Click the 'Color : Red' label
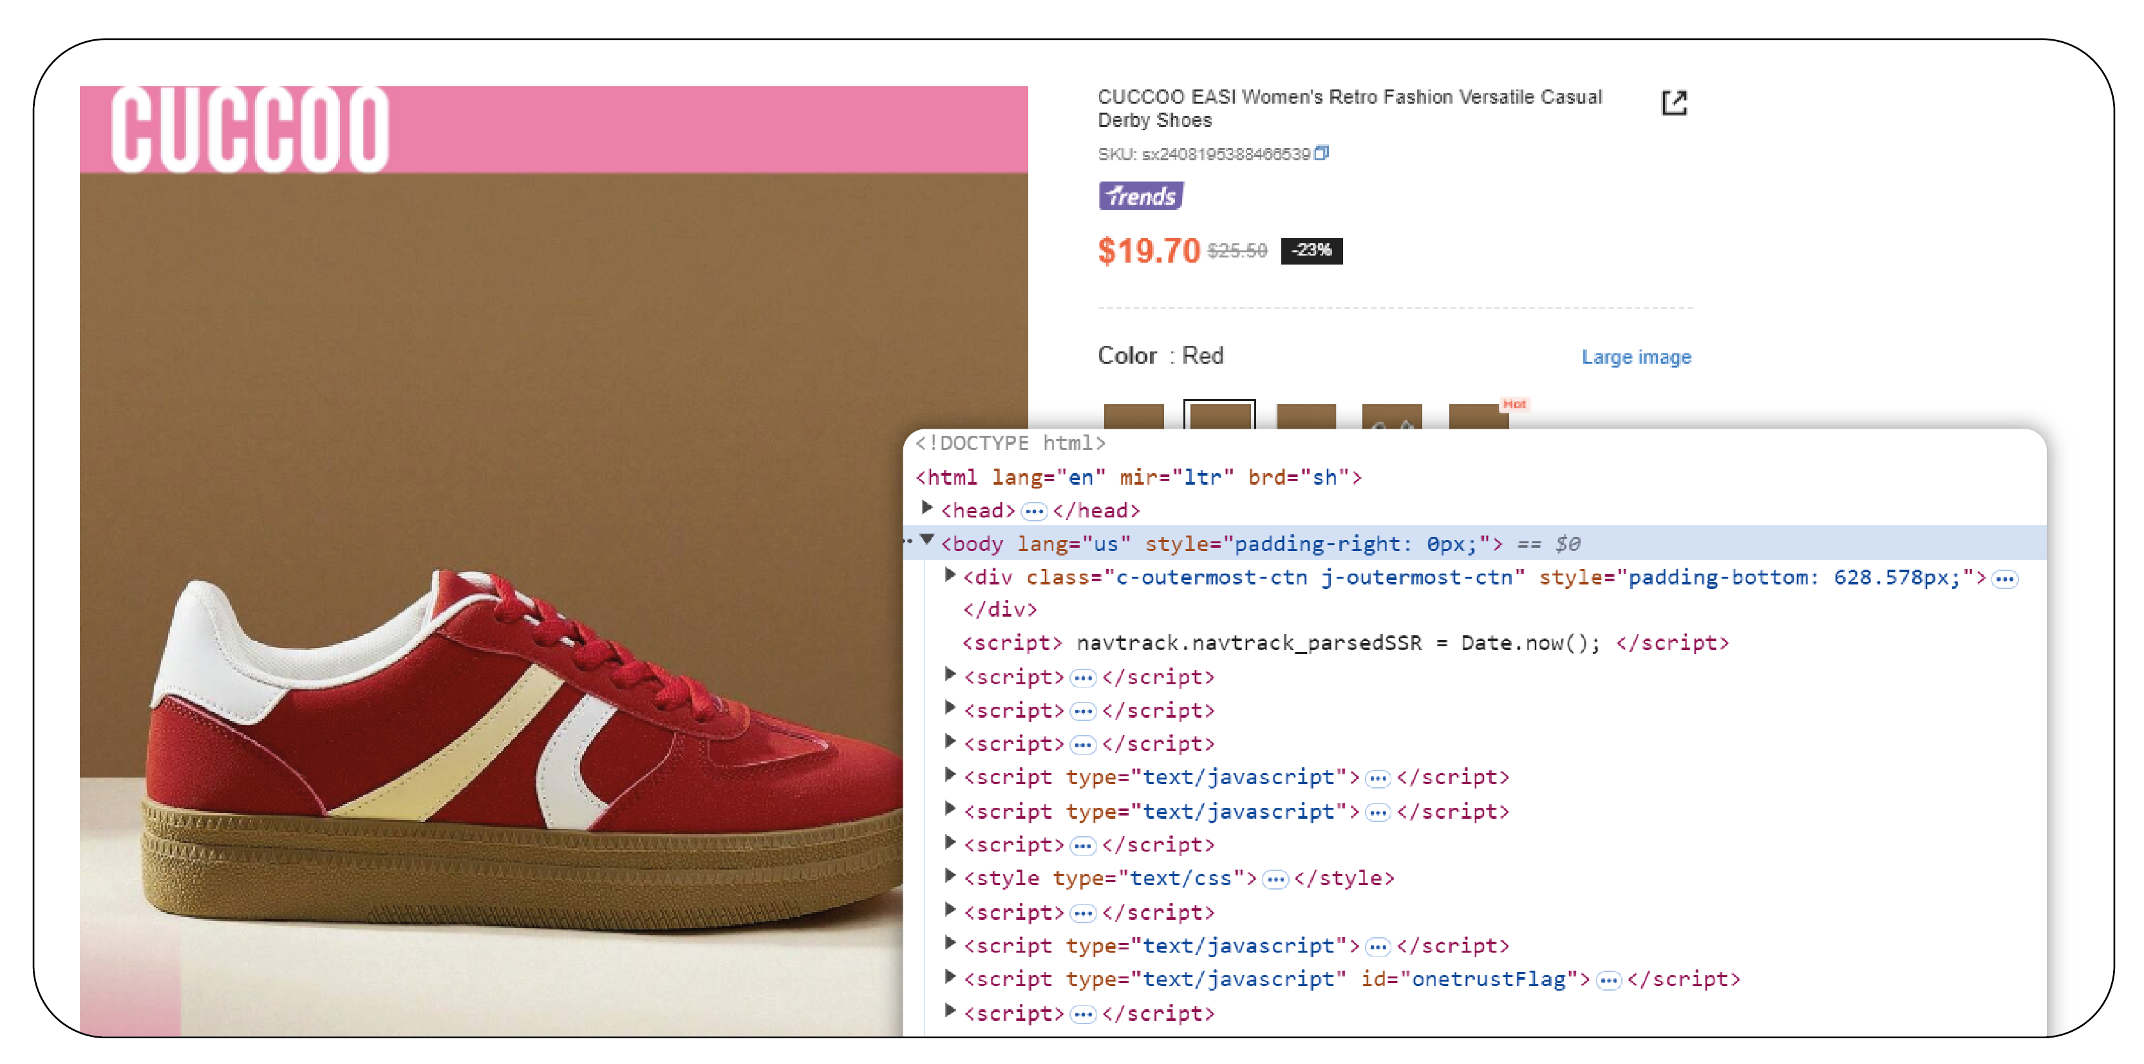Image resolution: width=2144 pixels, height=1064 pixels. click(x=1160, y=356)
